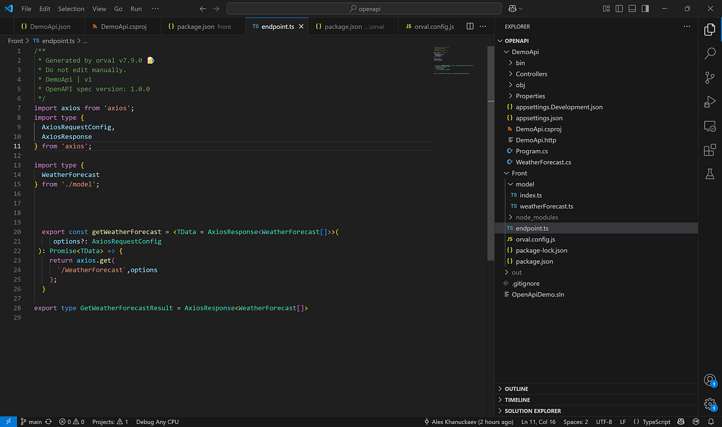This screenshot has width=722, height=427.
Task: Open the Run and Debug view icon
Action: tap(710, 102)
